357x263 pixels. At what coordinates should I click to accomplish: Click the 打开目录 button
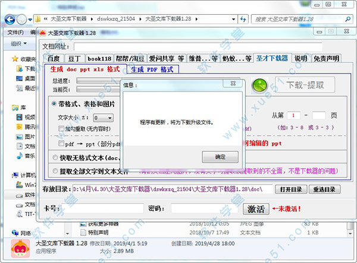pos(291,189)
